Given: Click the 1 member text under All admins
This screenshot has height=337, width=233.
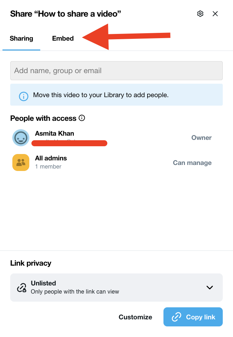Looking at the screenshot, I should [48, 167].
